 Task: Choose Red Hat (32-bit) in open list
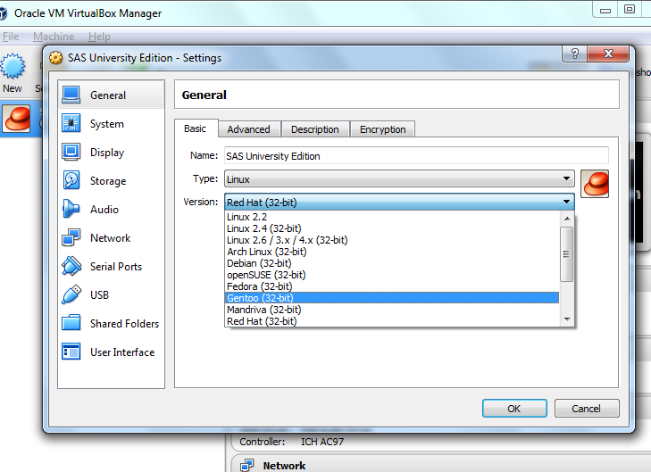tap(391, 321)
